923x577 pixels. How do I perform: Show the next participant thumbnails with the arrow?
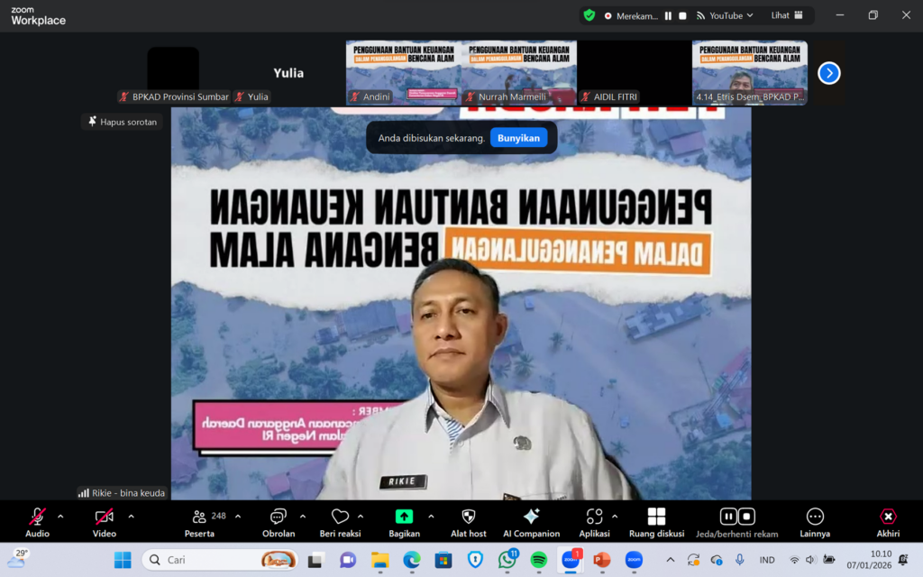829,73
